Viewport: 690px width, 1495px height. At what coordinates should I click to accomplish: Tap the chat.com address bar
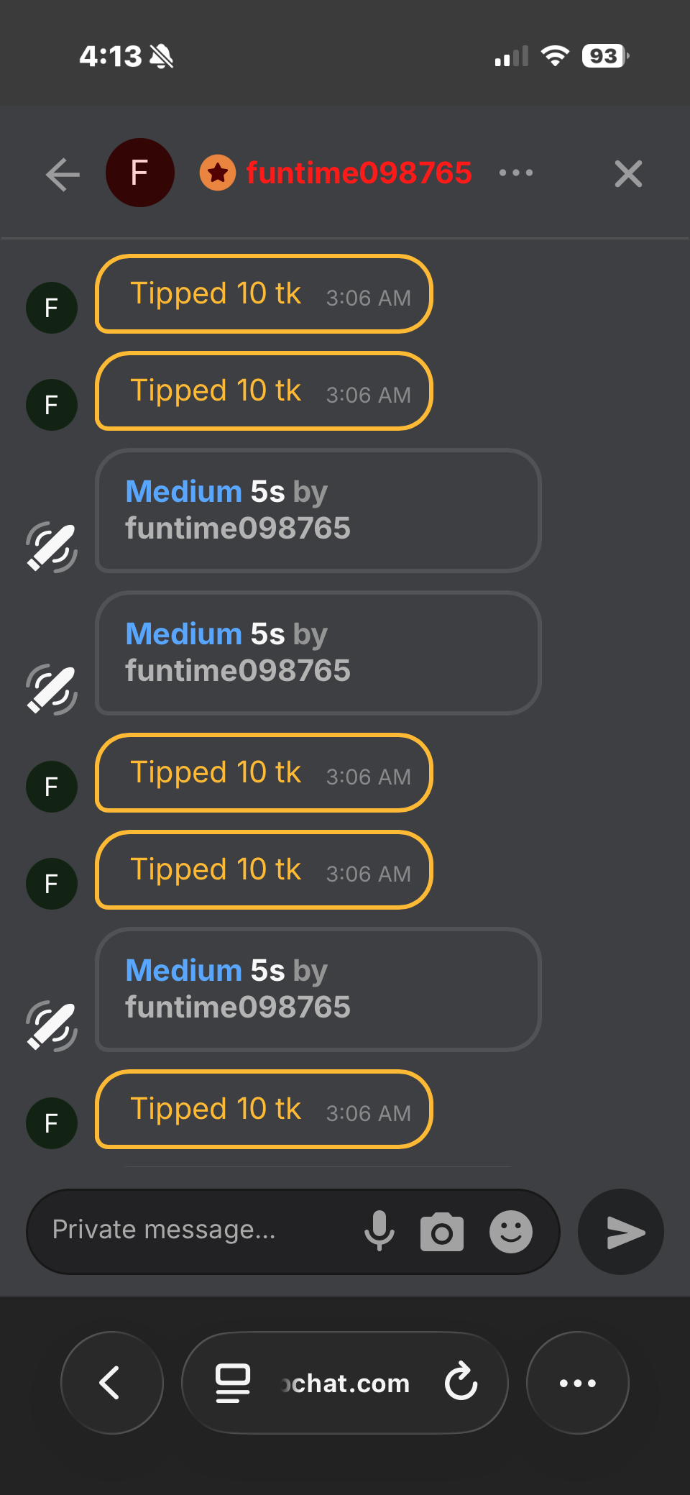click(x=345, y=1383)
